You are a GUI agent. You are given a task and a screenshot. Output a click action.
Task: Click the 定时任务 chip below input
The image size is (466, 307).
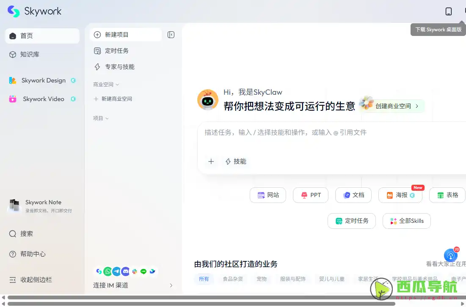click(x=352, y=221)
